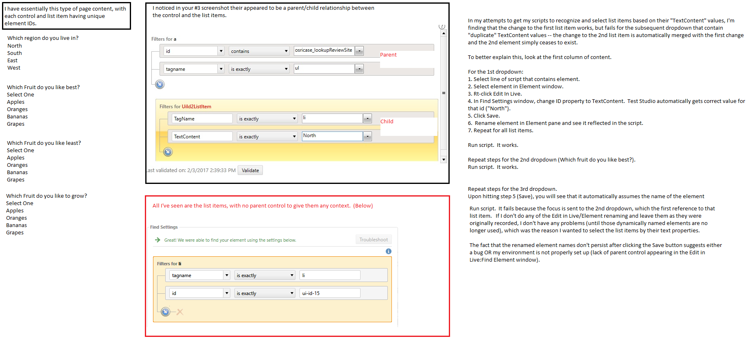Screen dimensions: 752x343
Task: Select "Apples" under "like to grow" question
Action: tap(15, 210)
